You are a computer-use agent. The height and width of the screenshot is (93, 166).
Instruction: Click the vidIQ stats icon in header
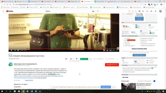(140, 11)
